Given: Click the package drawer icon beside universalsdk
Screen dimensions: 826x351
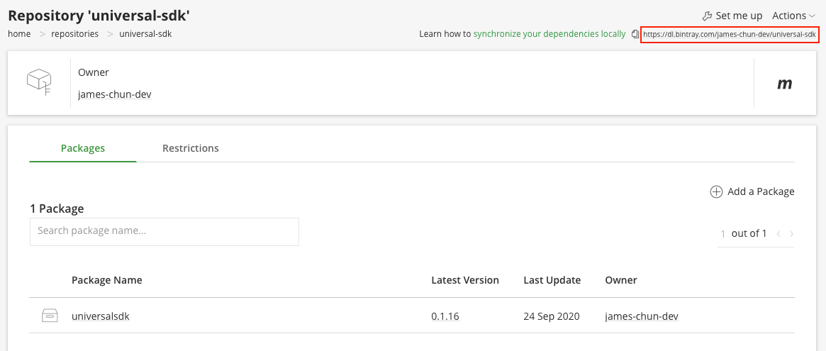Looking at the screenshot, I should pos(50,316).
